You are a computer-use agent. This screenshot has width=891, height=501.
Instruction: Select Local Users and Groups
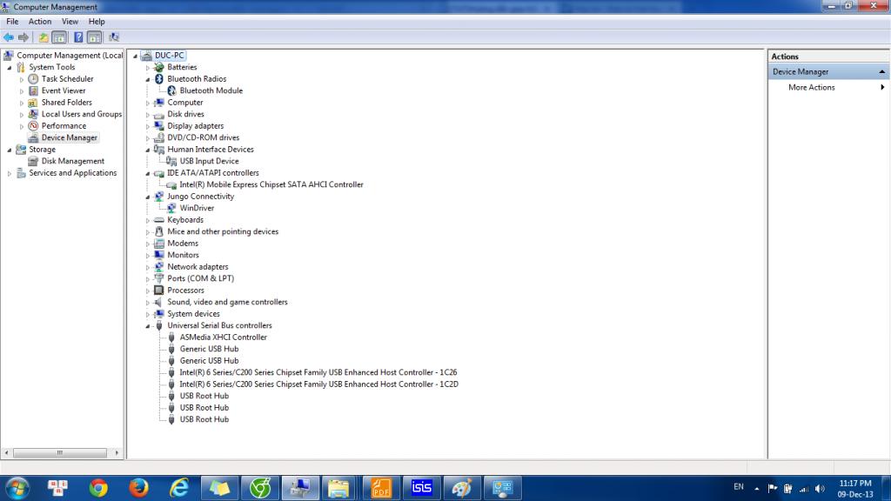click(82, 114)
